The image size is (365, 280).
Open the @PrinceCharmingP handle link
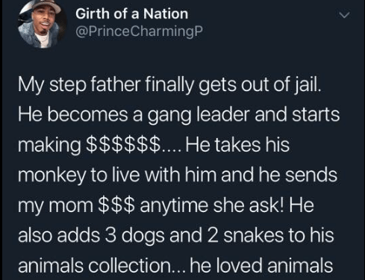(139, 31)
